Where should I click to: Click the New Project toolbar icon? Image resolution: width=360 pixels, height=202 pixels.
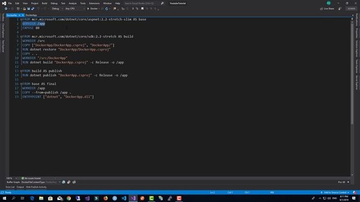click(18, 9)
